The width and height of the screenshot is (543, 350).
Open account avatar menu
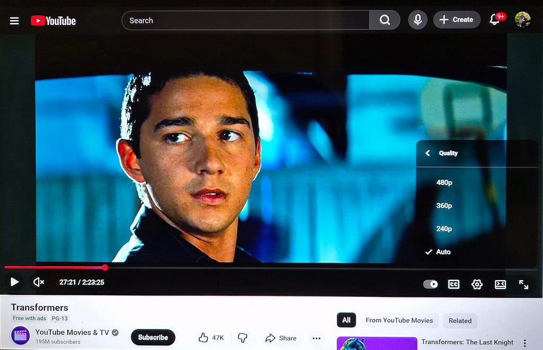coord(522,20)
